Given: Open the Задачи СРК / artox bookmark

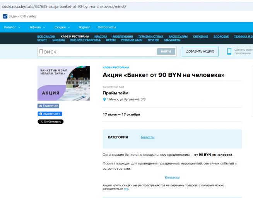Looking at the screenshot, I should [20, 16].
